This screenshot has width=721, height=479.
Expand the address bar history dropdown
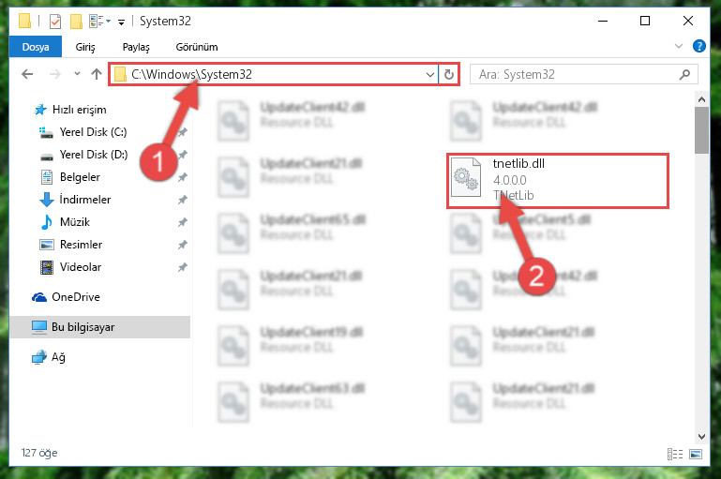pos(430,74)
